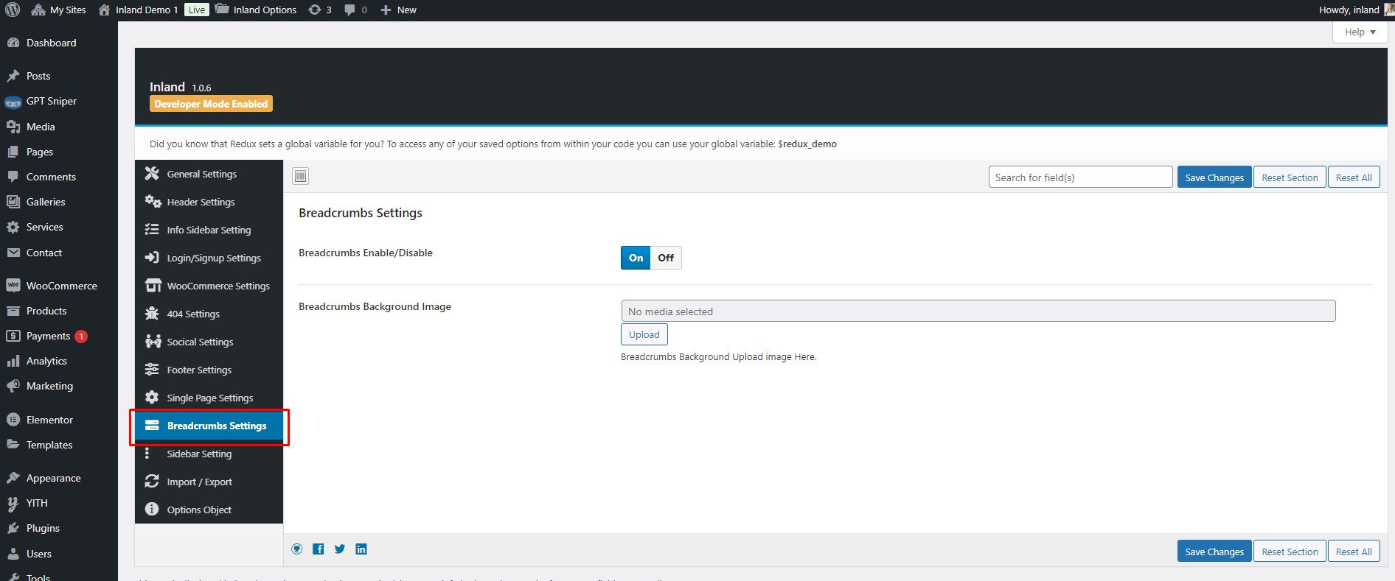Screen dimensions: 1395x581
Task: Switch Breadcrumbs to Off
Action: point(666,258)
